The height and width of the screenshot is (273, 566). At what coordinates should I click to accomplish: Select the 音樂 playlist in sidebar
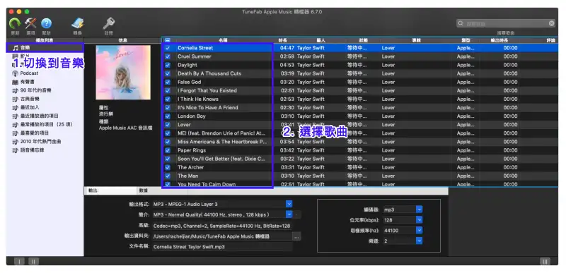coord(45,47)
